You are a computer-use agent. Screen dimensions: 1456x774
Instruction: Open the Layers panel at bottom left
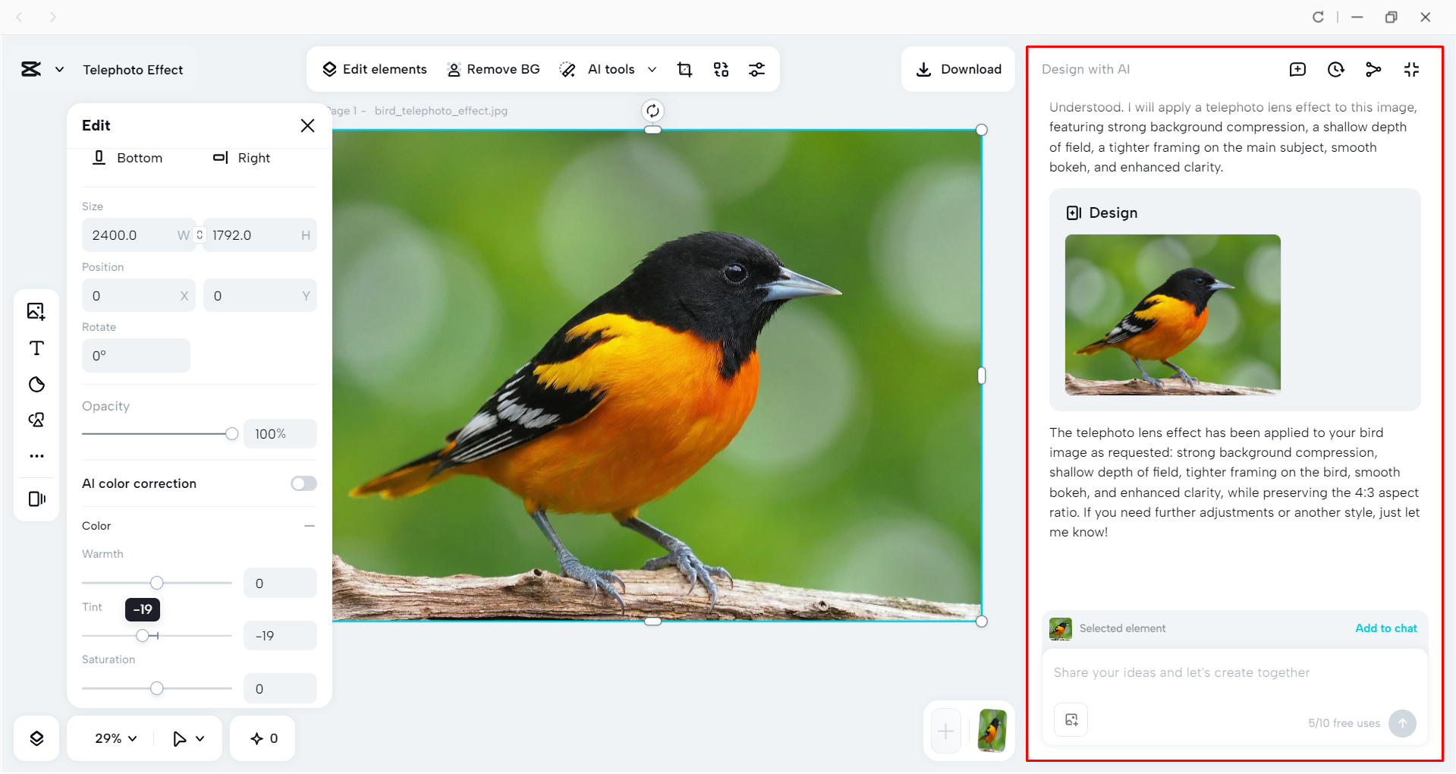(36, 738)
